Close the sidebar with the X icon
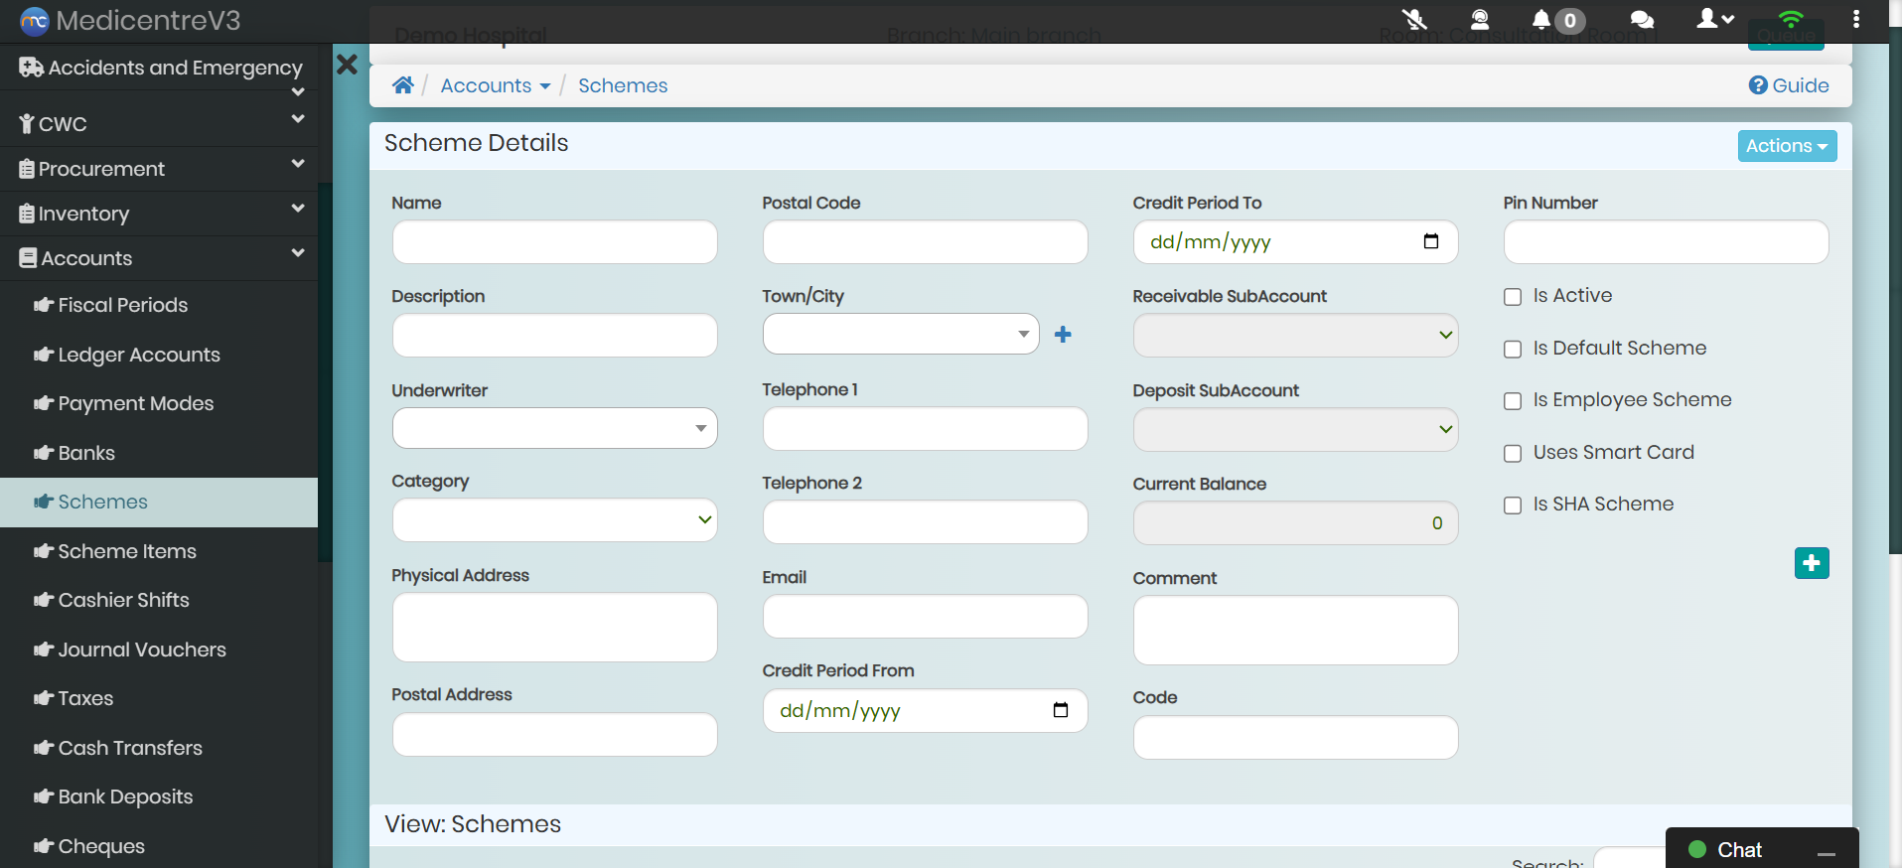Screen dimensions: 1902x868 point(347,65)
